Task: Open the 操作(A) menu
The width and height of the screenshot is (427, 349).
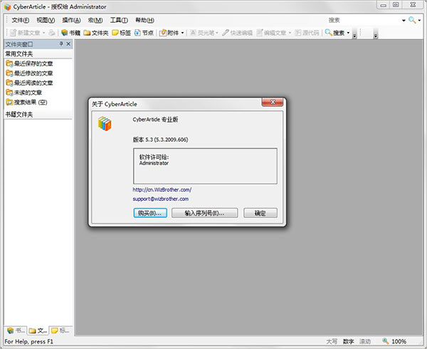Action: pos(71,20)
